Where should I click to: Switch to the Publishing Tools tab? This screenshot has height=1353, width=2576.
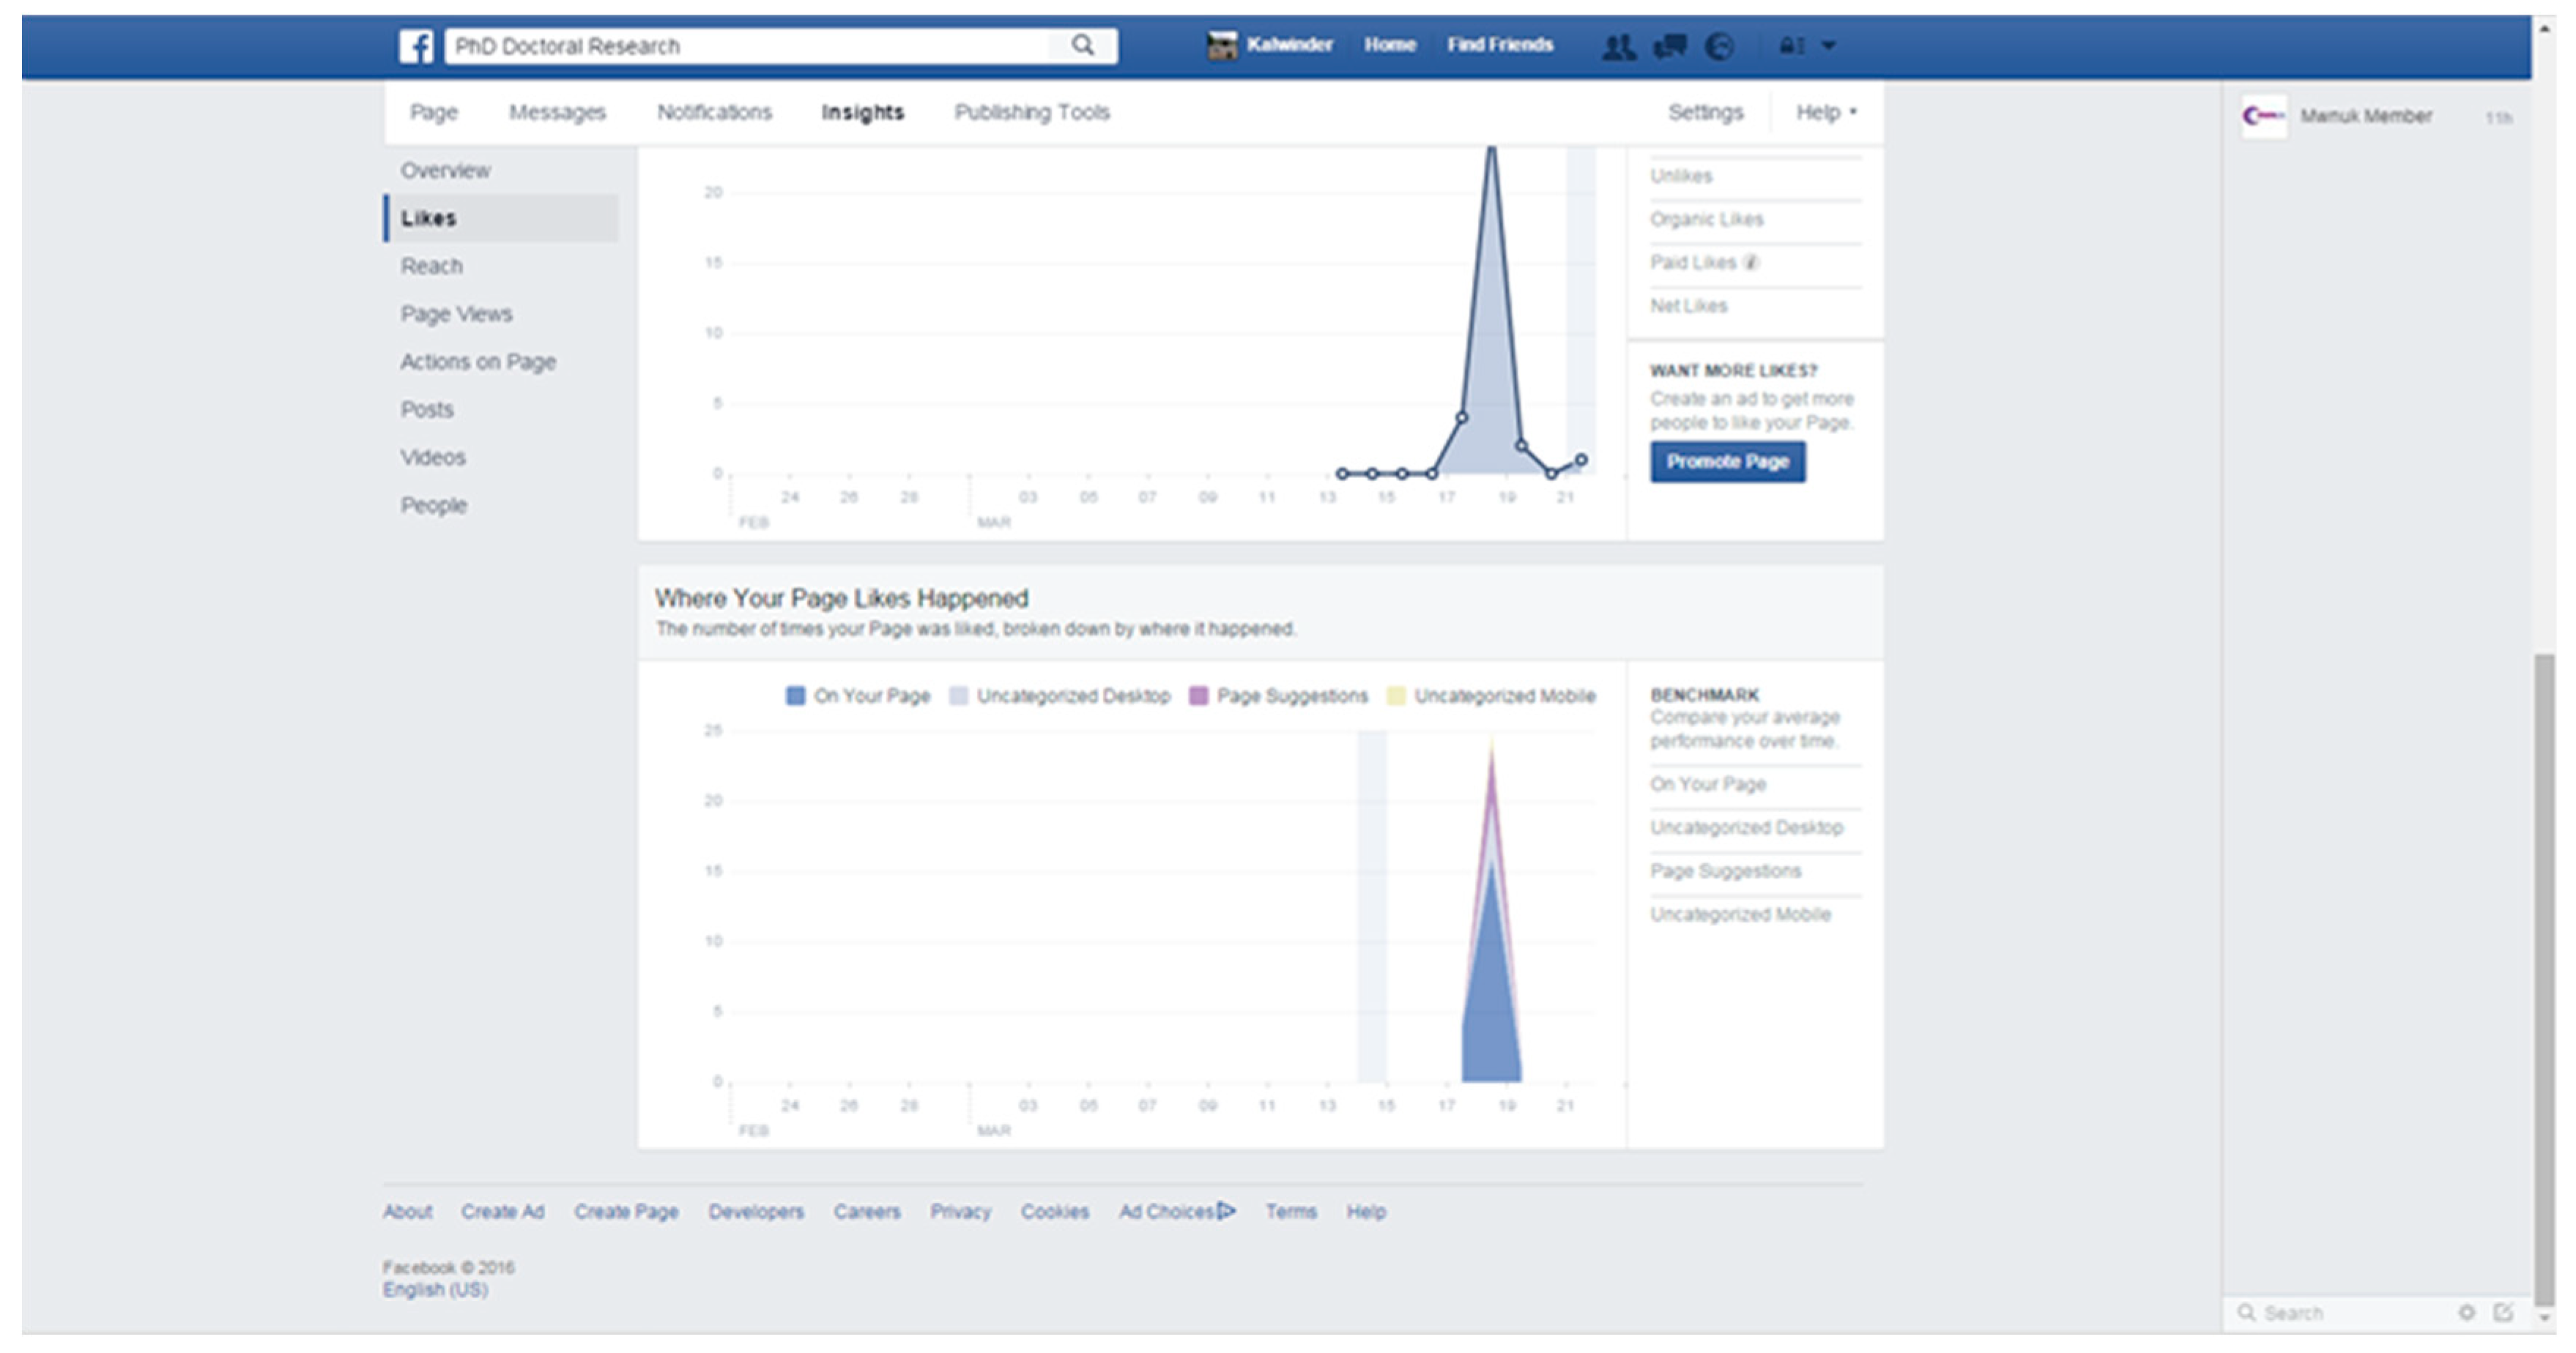pos(1031,112)
